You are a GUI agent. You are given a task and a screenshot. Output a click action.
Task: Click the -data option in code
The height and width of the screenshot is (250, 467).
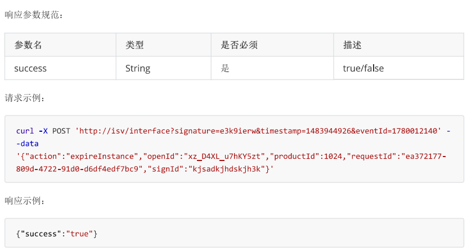[x=28, y=144]
